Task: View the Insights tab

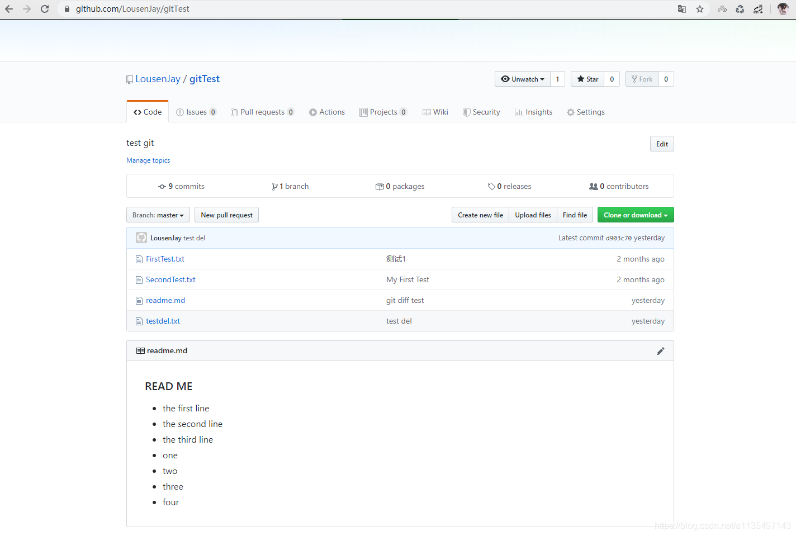Action: 534,112
